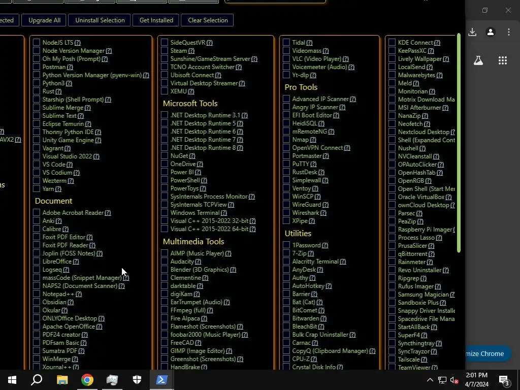Check the PowerToys checkbox

(165, 188)
